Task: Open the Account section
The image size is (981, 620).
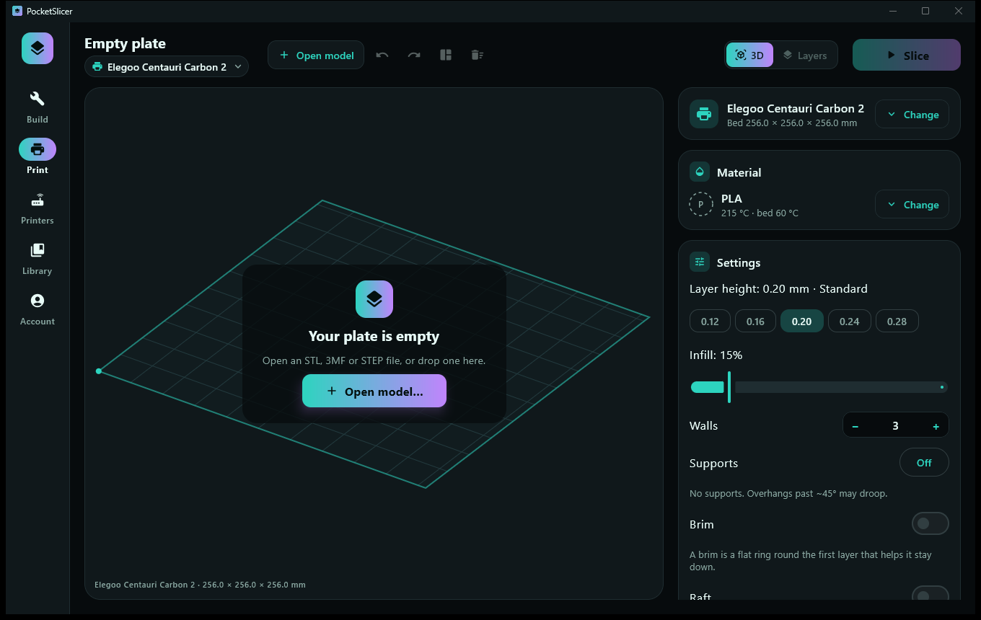Action: (x=38, y=309)
